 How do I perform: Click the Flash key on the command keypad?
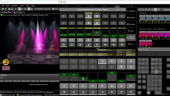pos(143,64)
